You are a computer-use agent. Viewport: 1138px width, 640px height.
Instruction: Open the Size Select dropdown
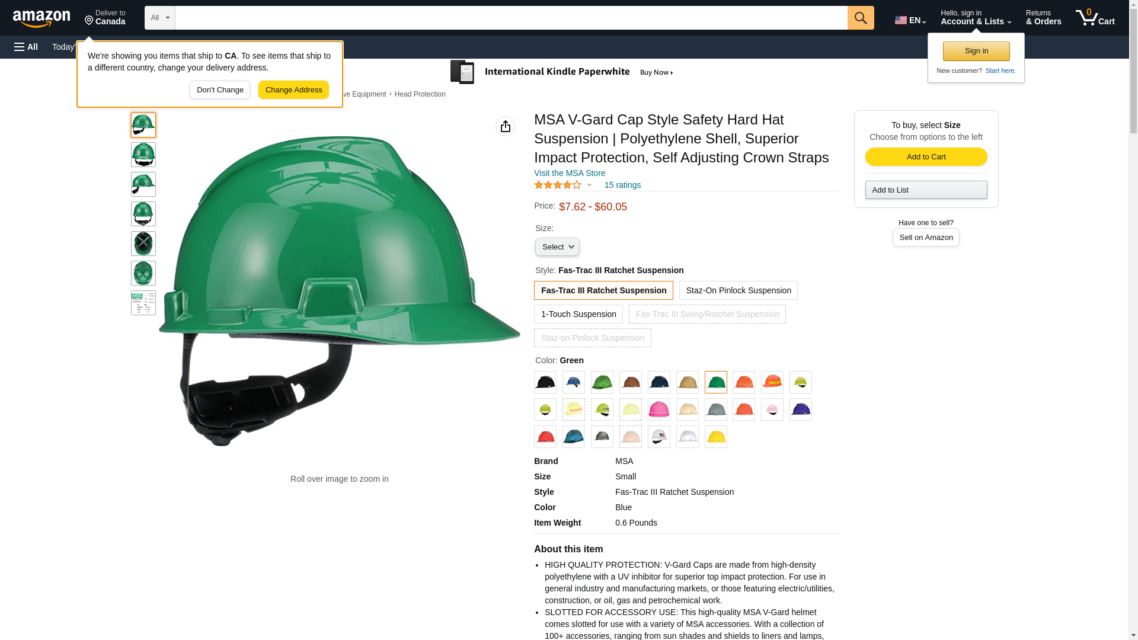pyautogui.click(x=557, y=247)
